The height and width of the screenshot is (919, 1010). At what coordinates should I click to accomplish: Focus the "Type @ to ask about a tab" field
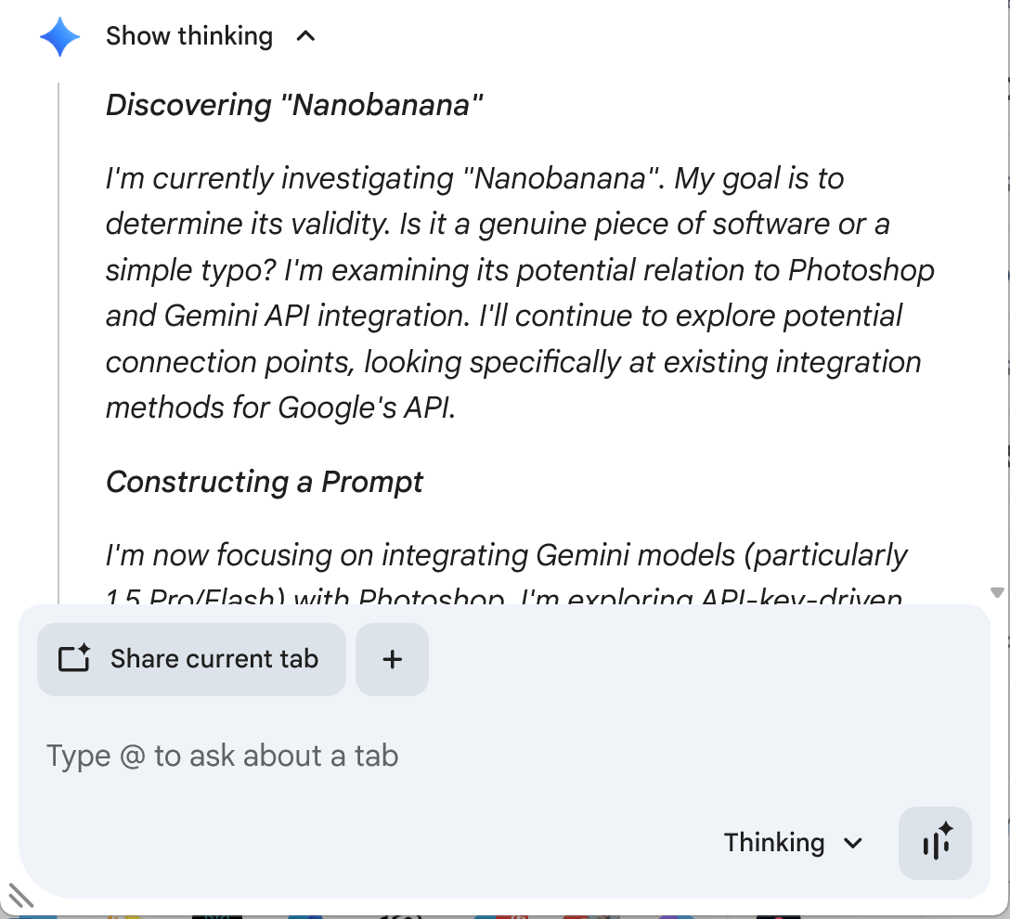point(223,756)
